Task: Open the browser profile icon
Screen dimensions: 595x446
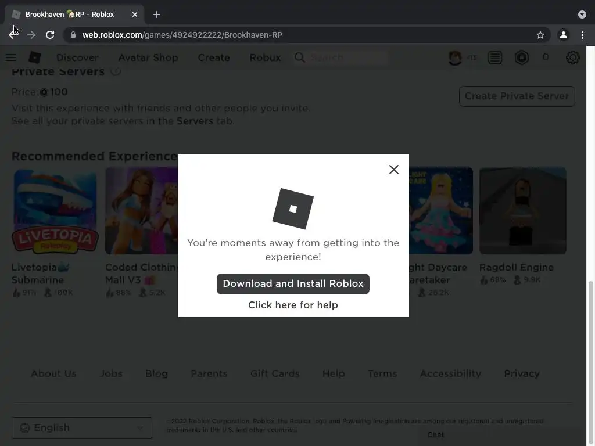Action: [564, 35]
